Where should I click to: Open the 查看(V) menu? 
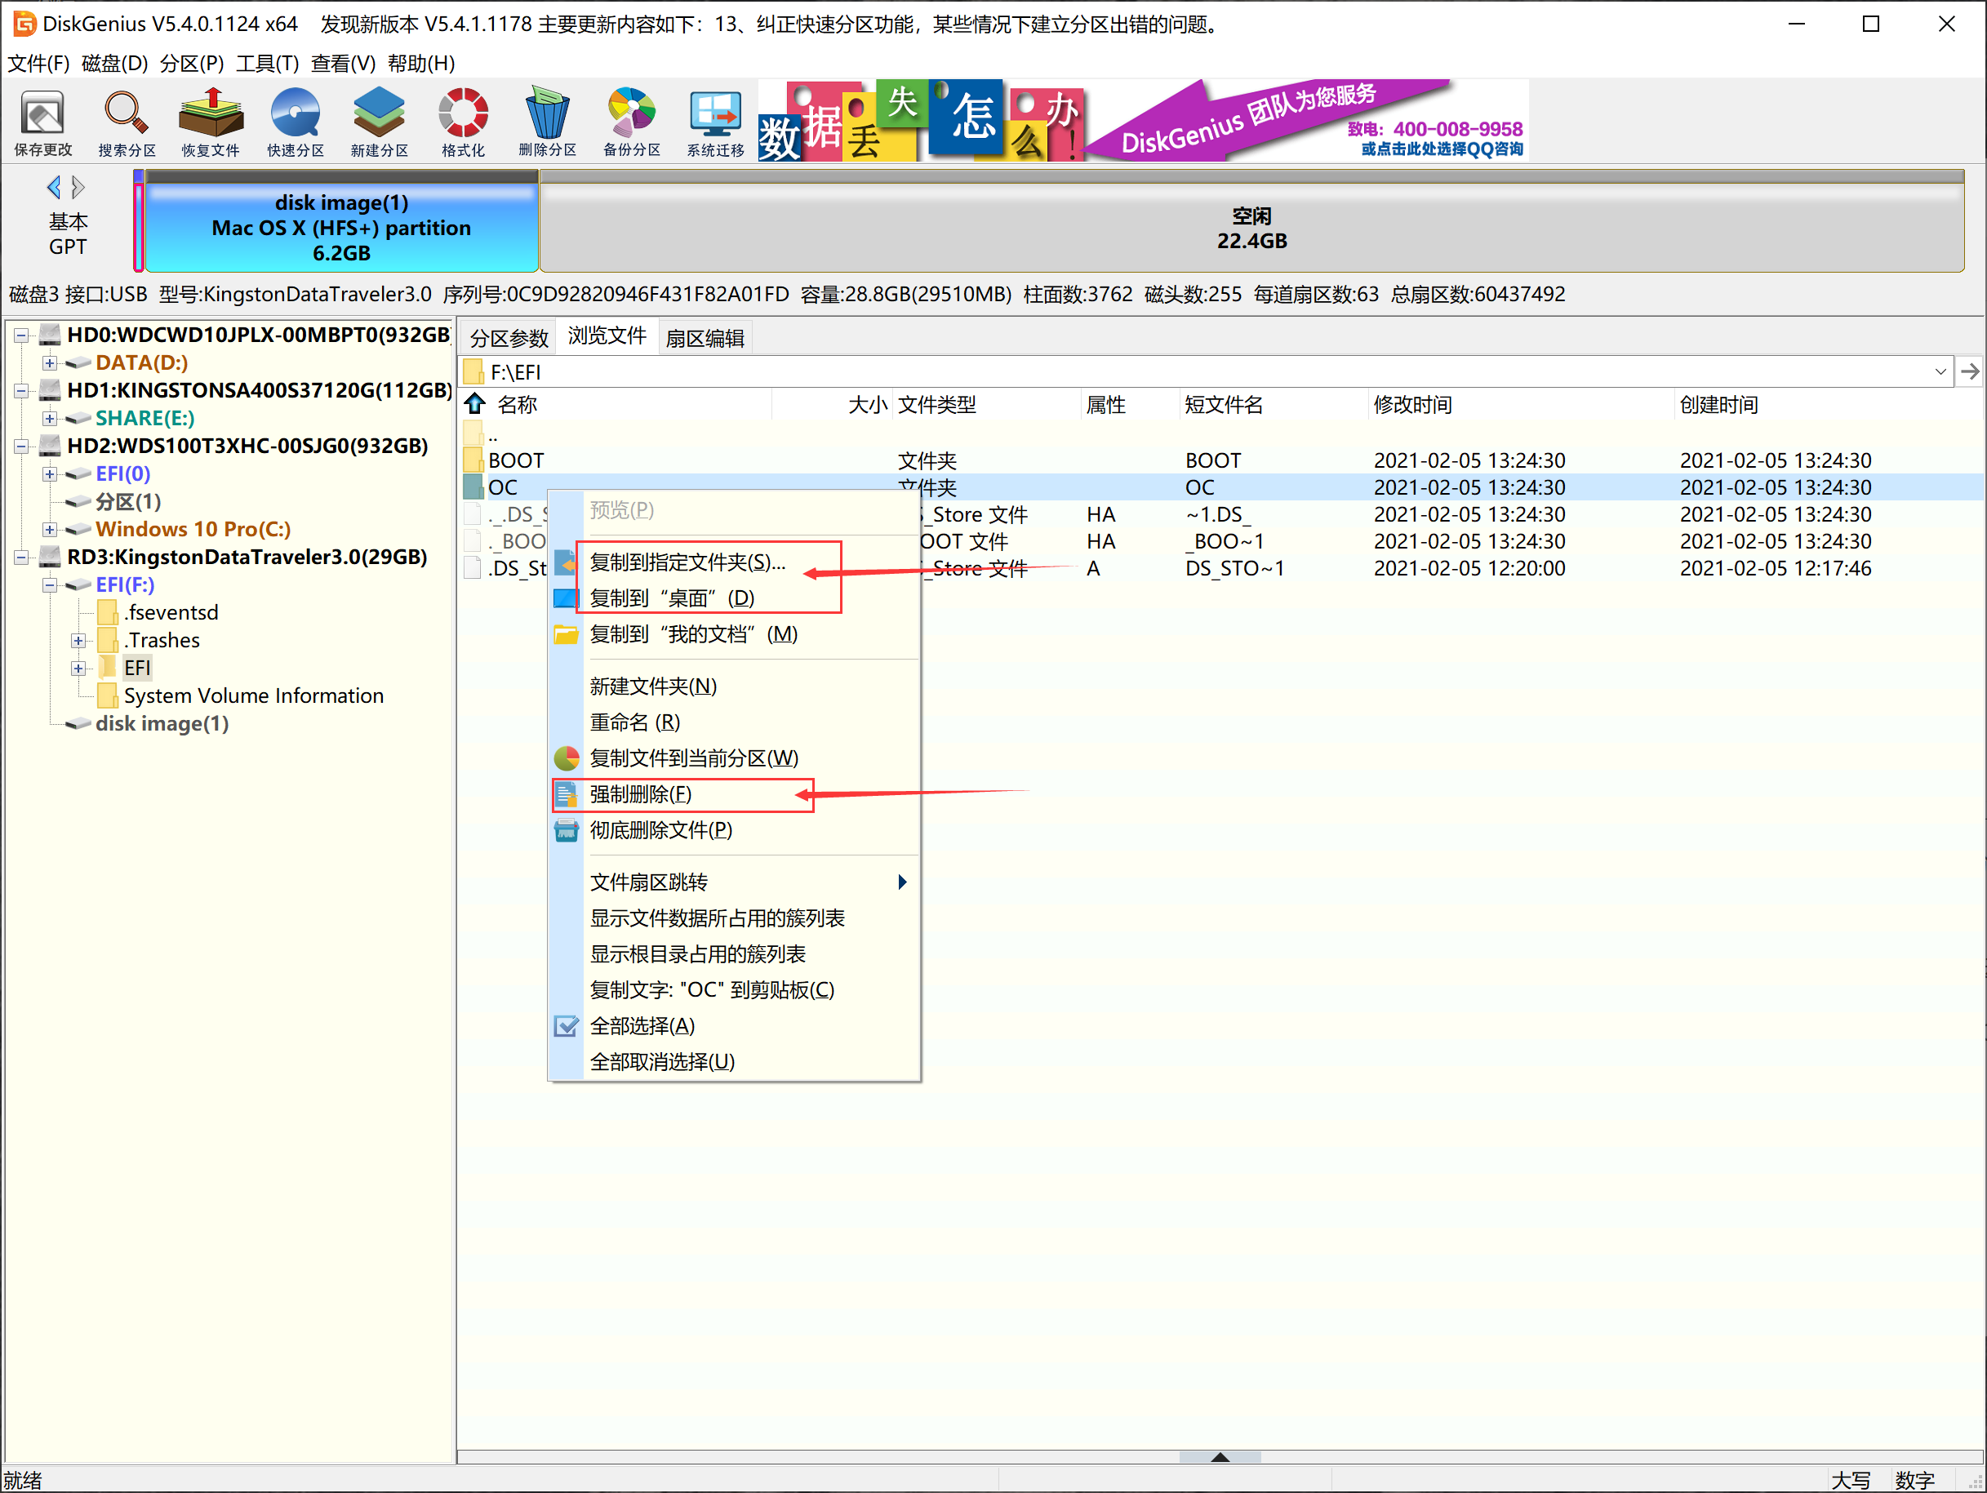pos(343,63)
